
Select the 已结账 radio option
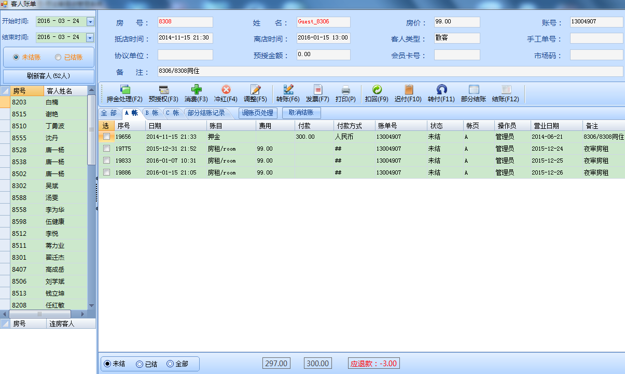(x=69, y=57)
